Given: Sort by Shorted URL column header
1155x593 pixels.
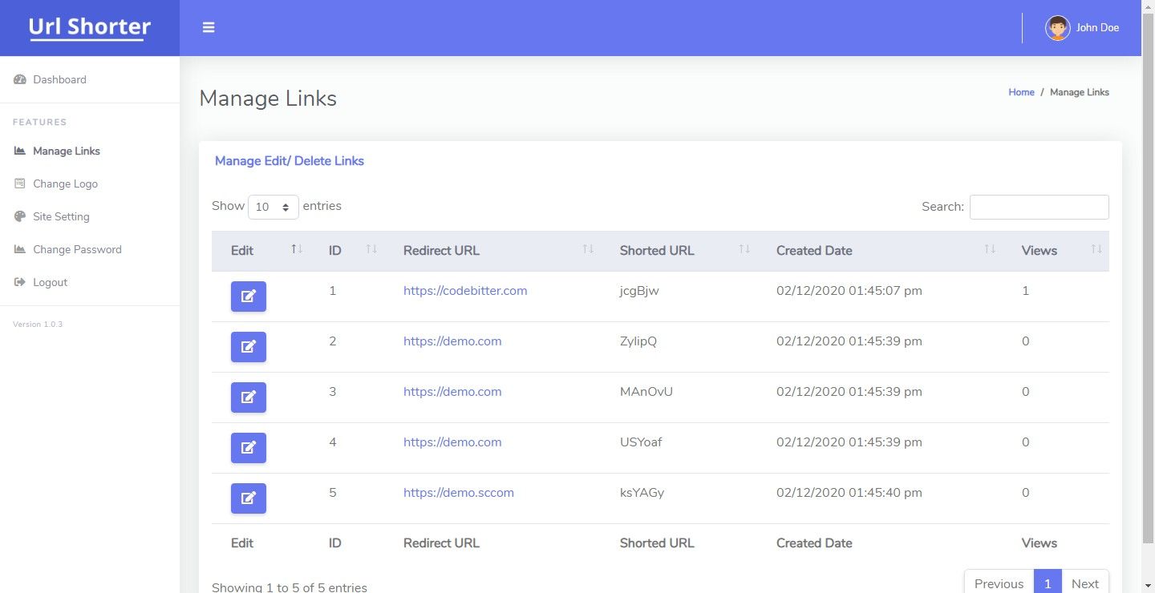Looking at the screenshot, I should (656, 251).
